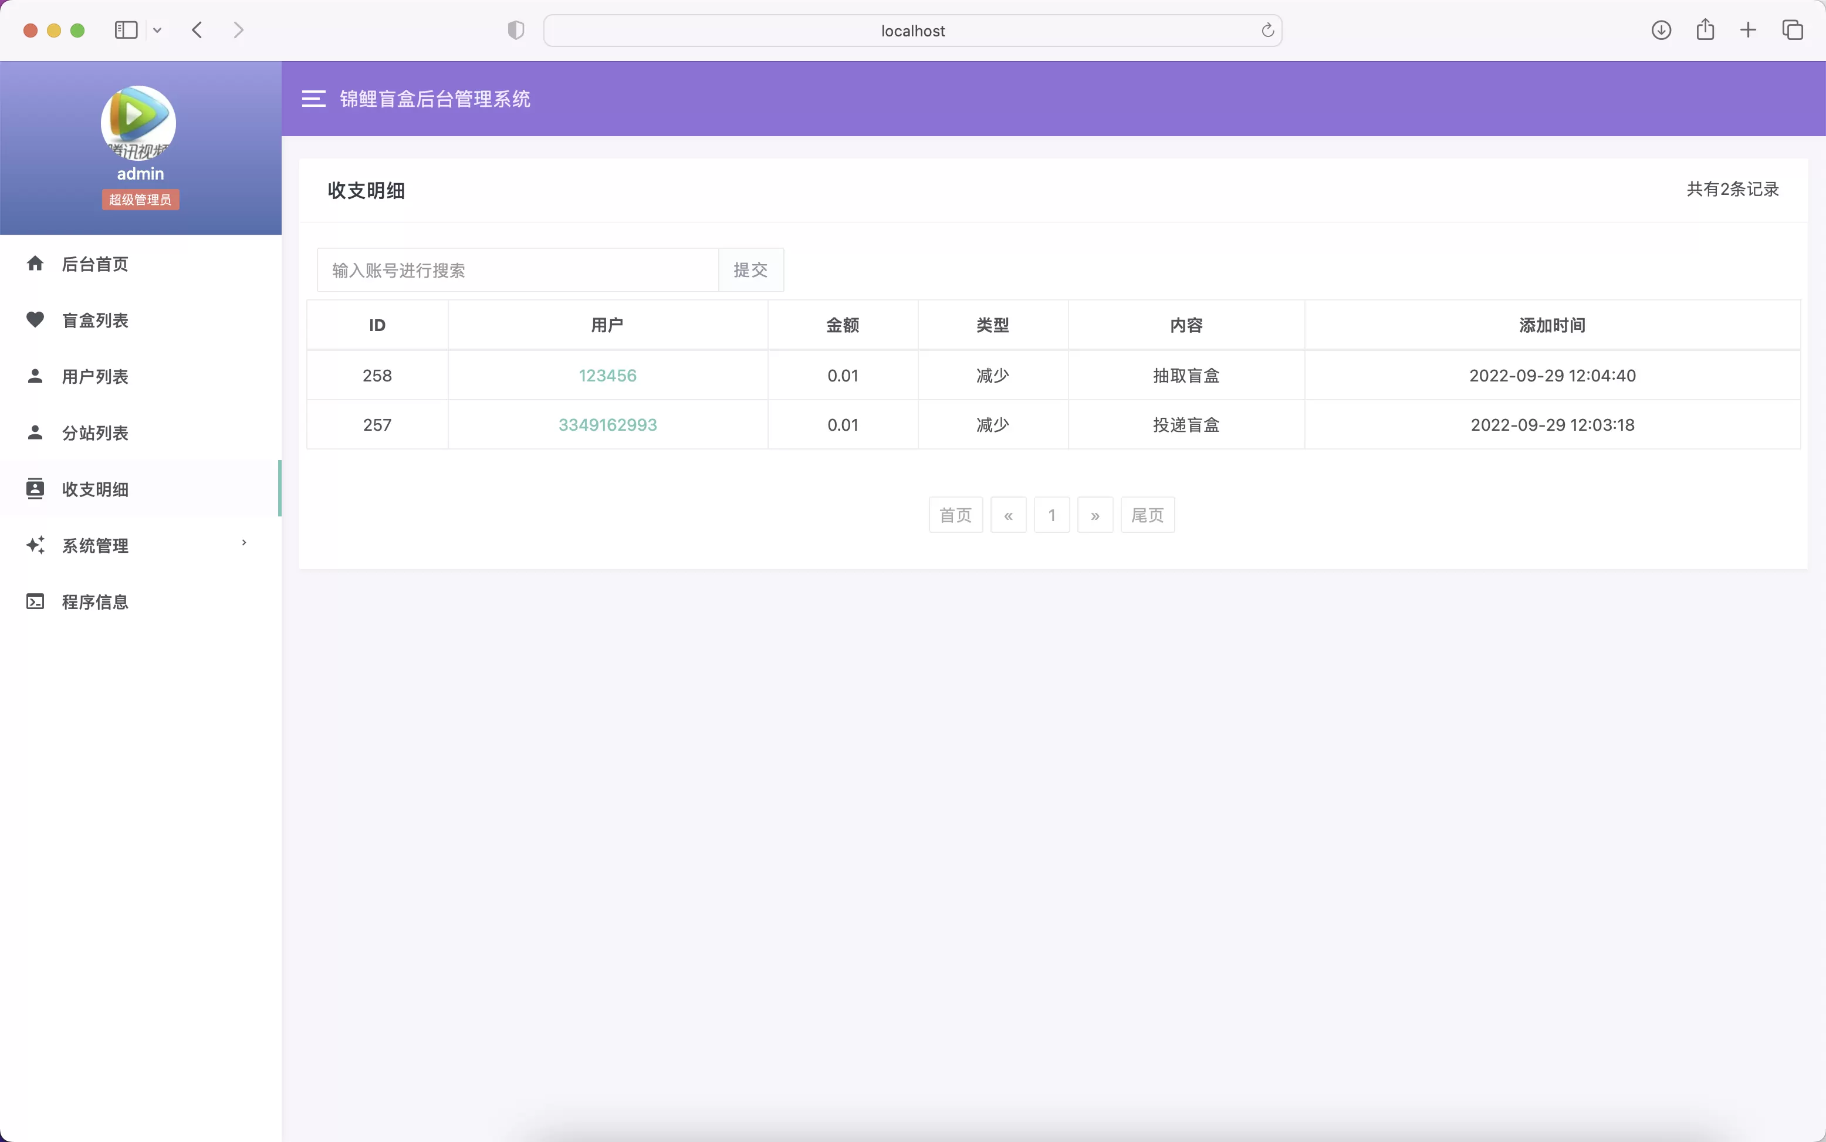Open 盲盒列表 menu item
Viewport: 1826px width, 1142px height.
140,319
